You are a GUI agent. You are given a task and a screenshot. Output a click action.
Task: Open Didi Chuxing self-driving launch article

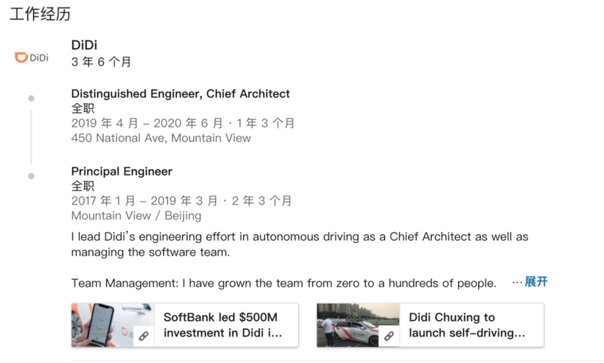click(467, 325)
